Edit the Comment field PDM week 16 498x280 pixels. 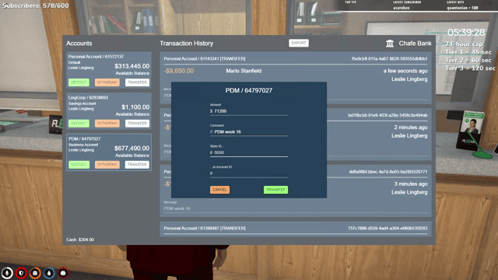pyautogui.click(x=249, y=131)
